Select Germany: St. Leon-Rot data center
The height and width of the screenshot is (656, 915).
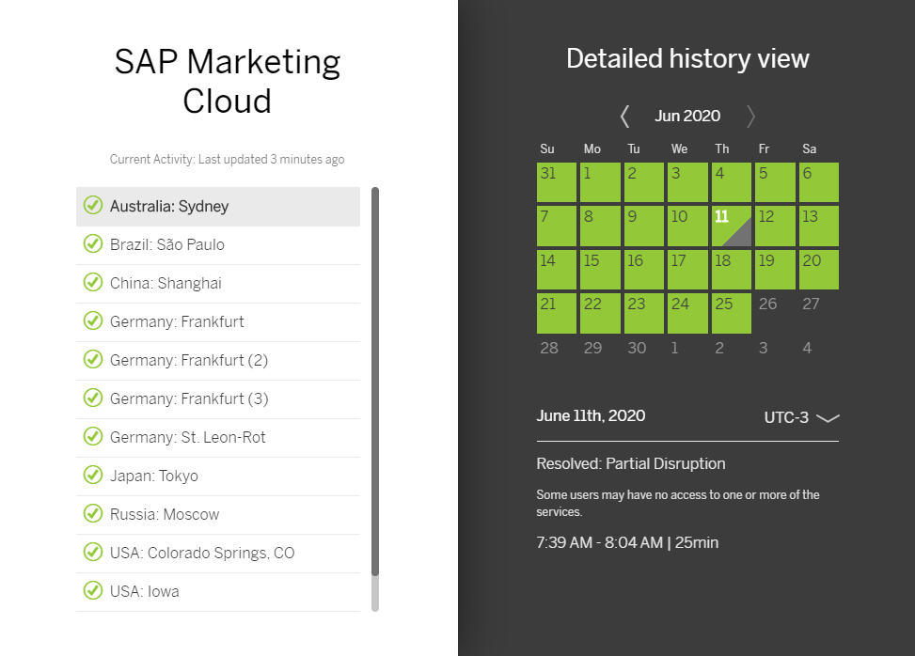coord(218,437)
